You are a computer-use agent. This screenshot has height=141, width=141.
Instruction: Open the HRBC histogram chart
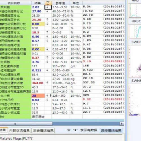click(x=135, y=31)
